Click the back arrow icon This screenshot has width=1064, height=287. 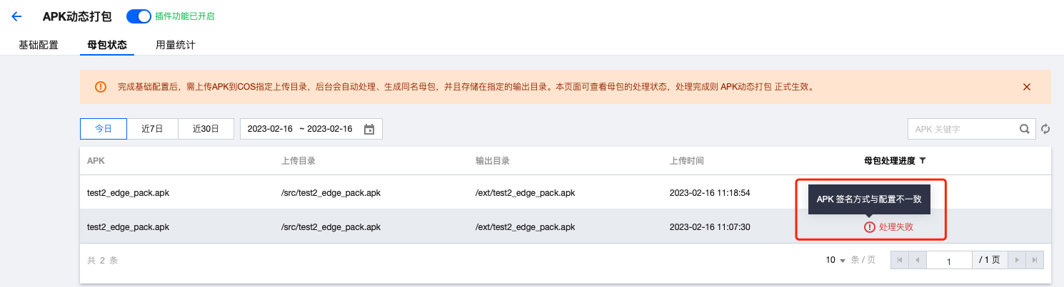(x=16, y=16)
